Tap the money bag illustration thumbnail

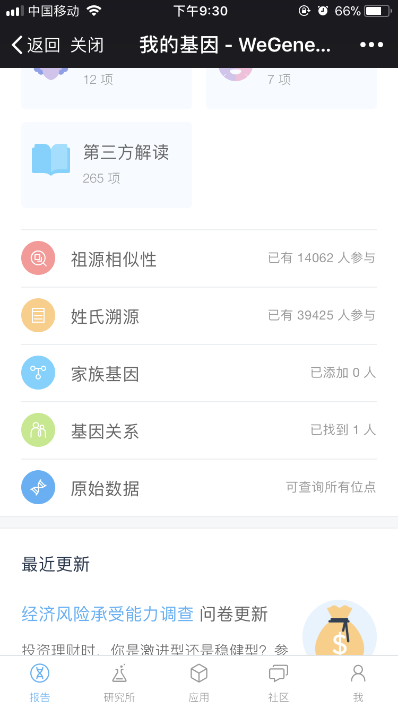[340, 629]
